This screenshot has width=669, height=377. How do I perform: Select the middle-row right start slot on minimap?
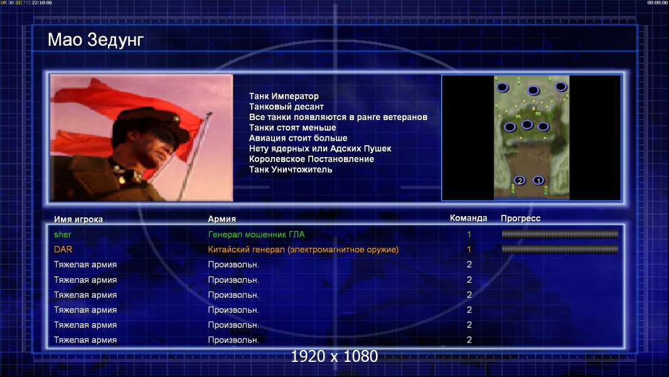pos(543,126)
